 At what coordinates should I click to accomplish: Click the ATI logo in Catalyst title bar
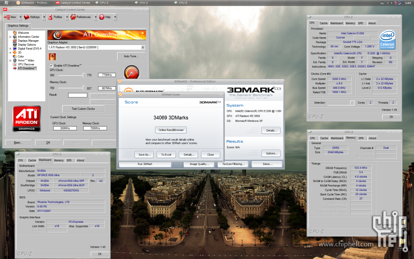pos(5,10)
